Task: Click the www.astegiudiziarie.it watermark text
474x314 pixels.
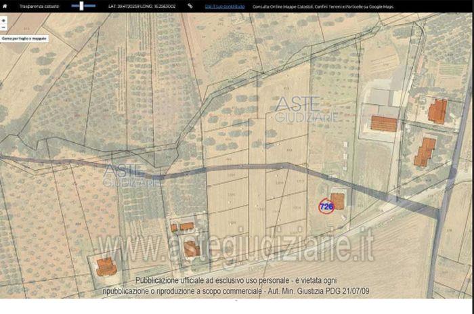Action: click(x=235, y=246)
